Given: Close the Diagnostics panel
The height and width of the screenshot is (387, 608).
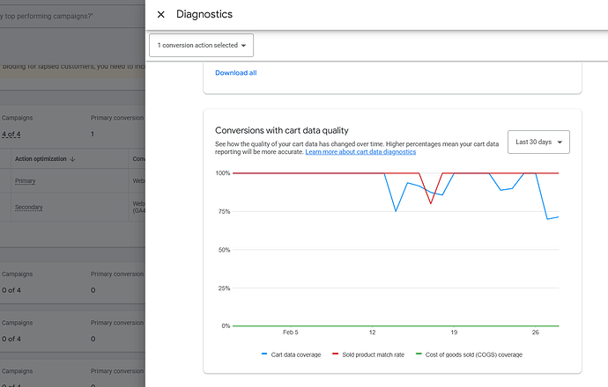Looking at the screenshot, I should pyautogui.click(x=160, y=14).
